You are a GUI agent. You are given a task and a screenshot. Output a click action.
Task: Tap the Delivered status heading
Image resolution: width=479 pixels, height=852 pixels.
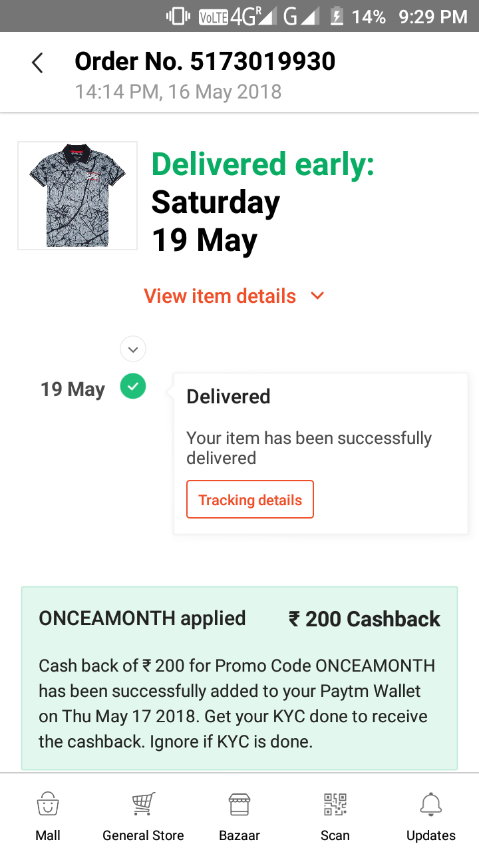228,397
